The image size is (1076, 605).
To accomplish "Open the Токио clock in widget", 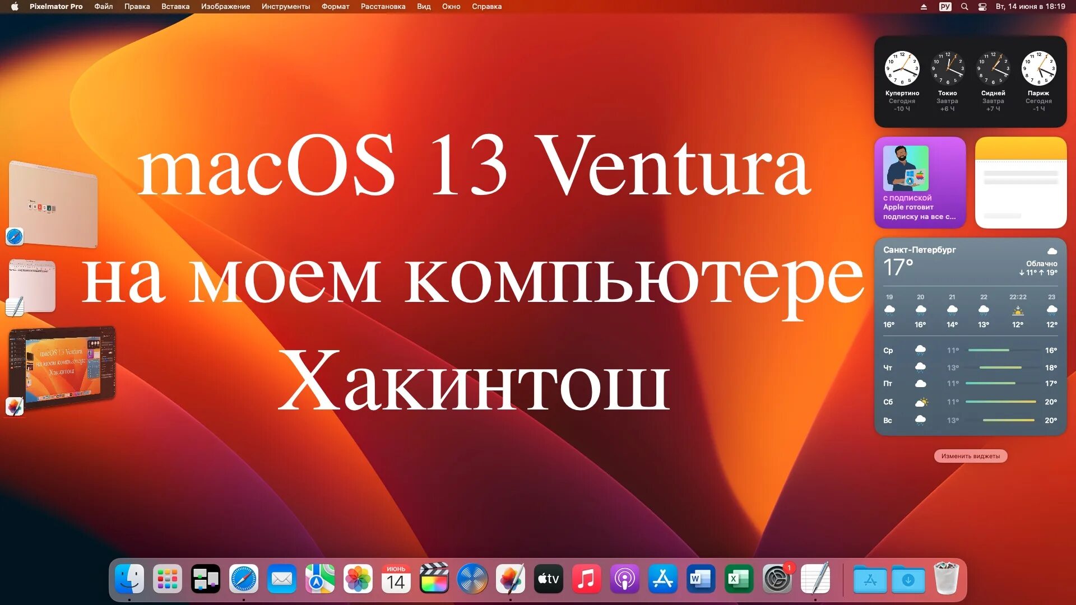I will 948,82.
